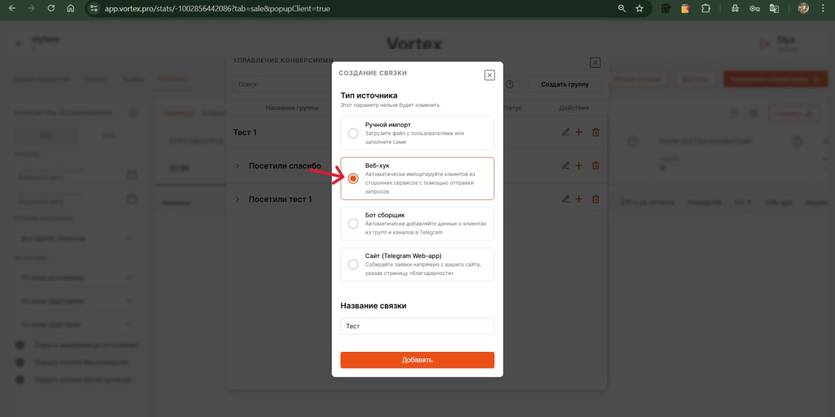Edit the Тест 1 group pencil icon
Viewport: 835px width, 417px height.
click(566, 132)
